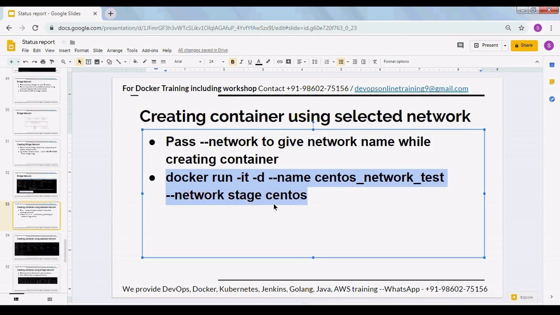
Task: Open the comment history icon
Action: click(460, 45)
